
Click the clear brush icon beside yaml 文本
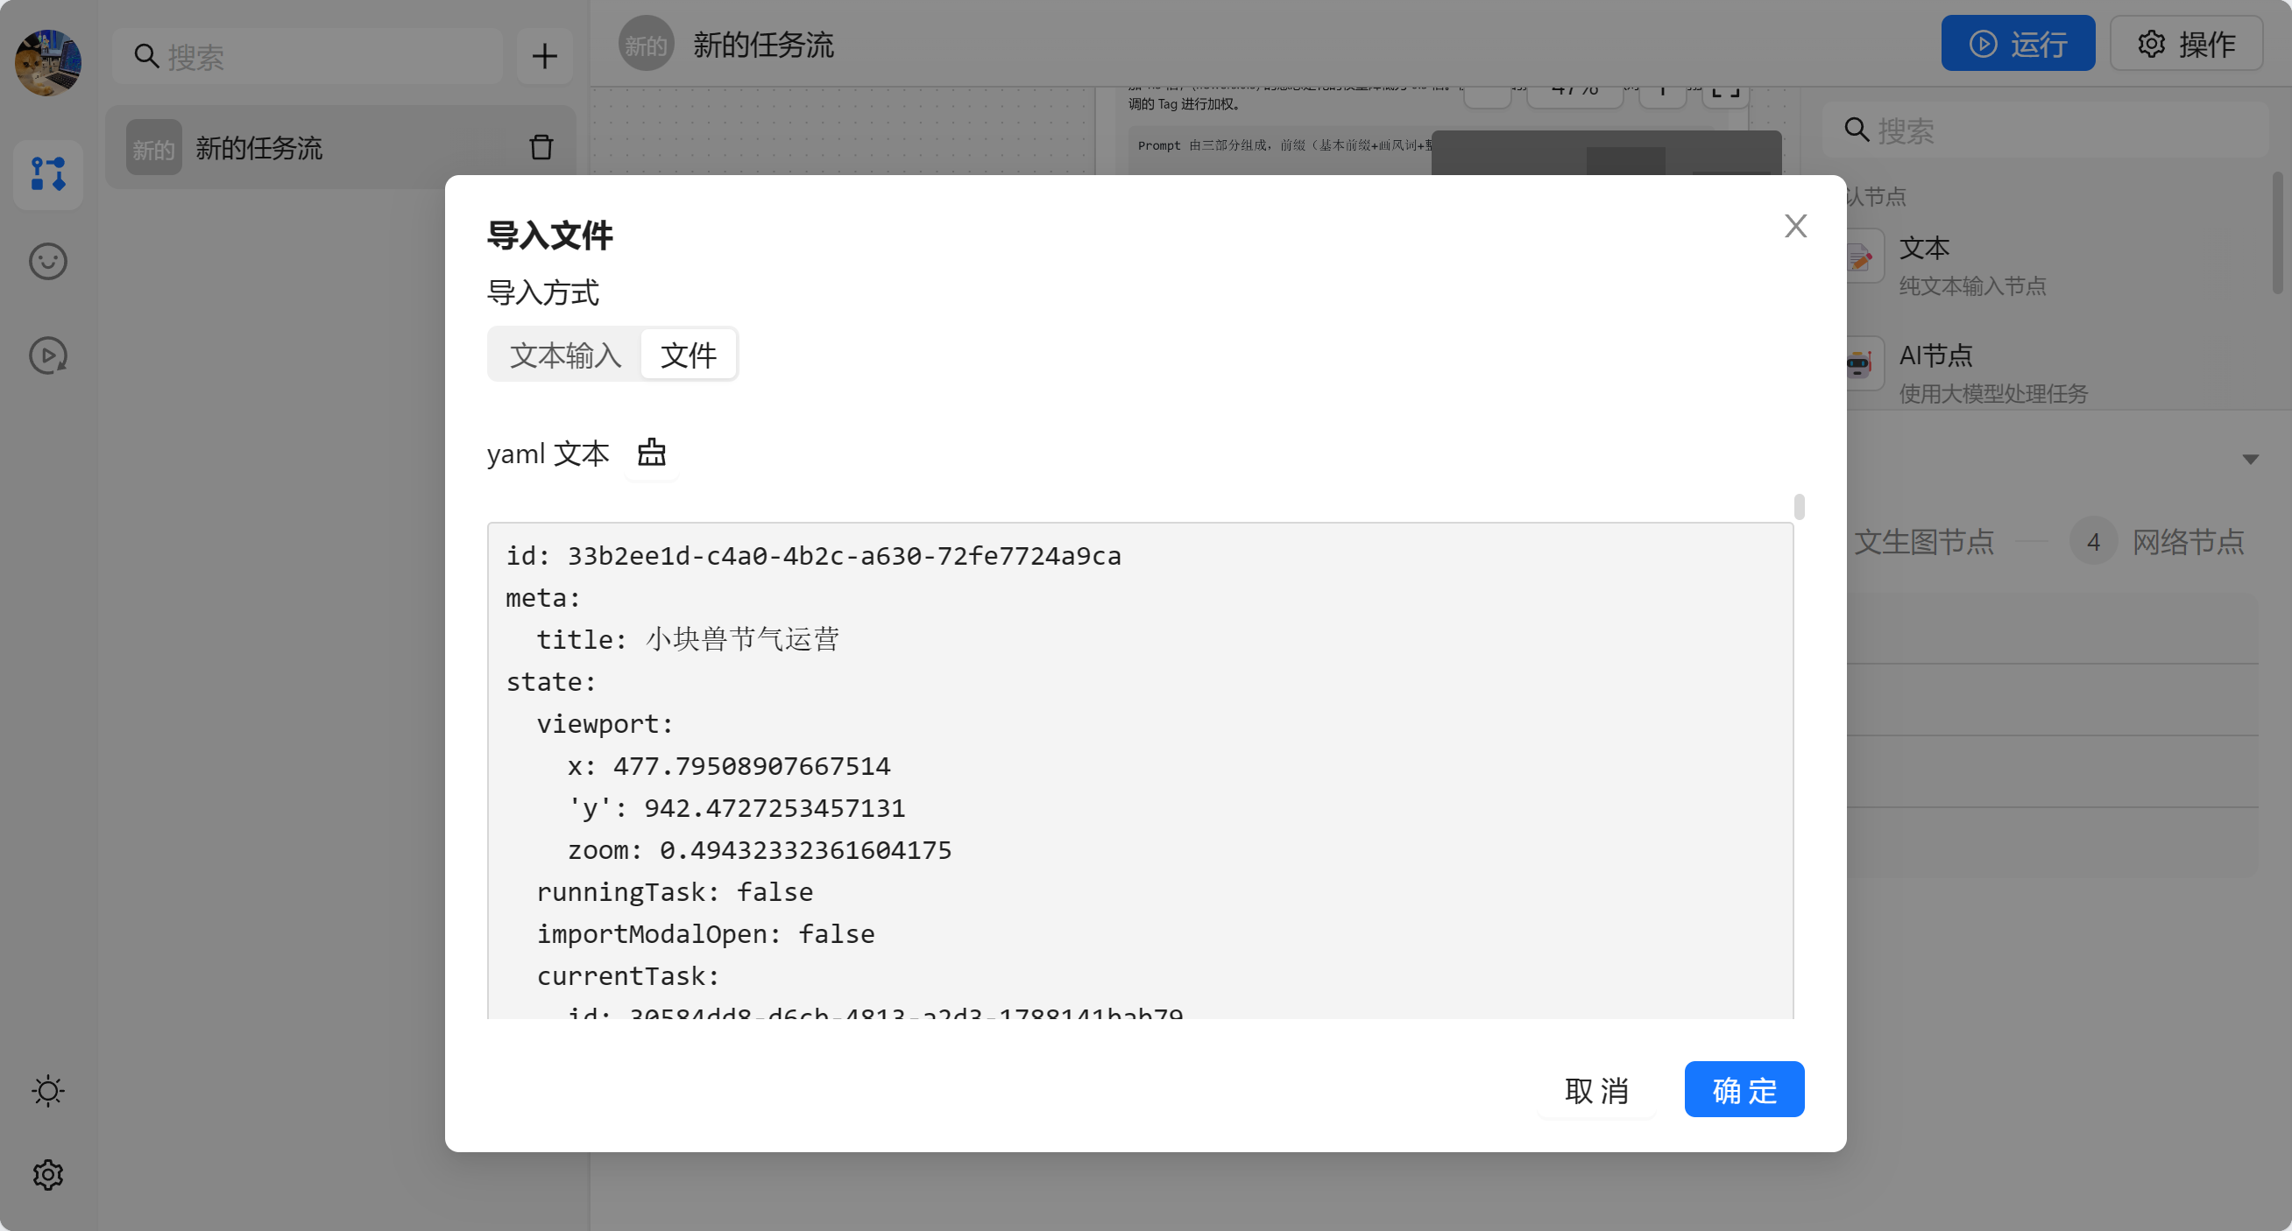[651, 454]
